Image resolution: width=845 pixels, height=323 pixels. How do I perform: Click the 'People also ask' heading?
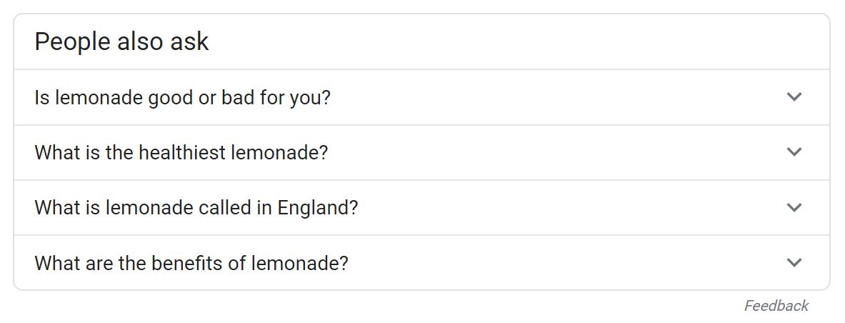click(121, 42)
